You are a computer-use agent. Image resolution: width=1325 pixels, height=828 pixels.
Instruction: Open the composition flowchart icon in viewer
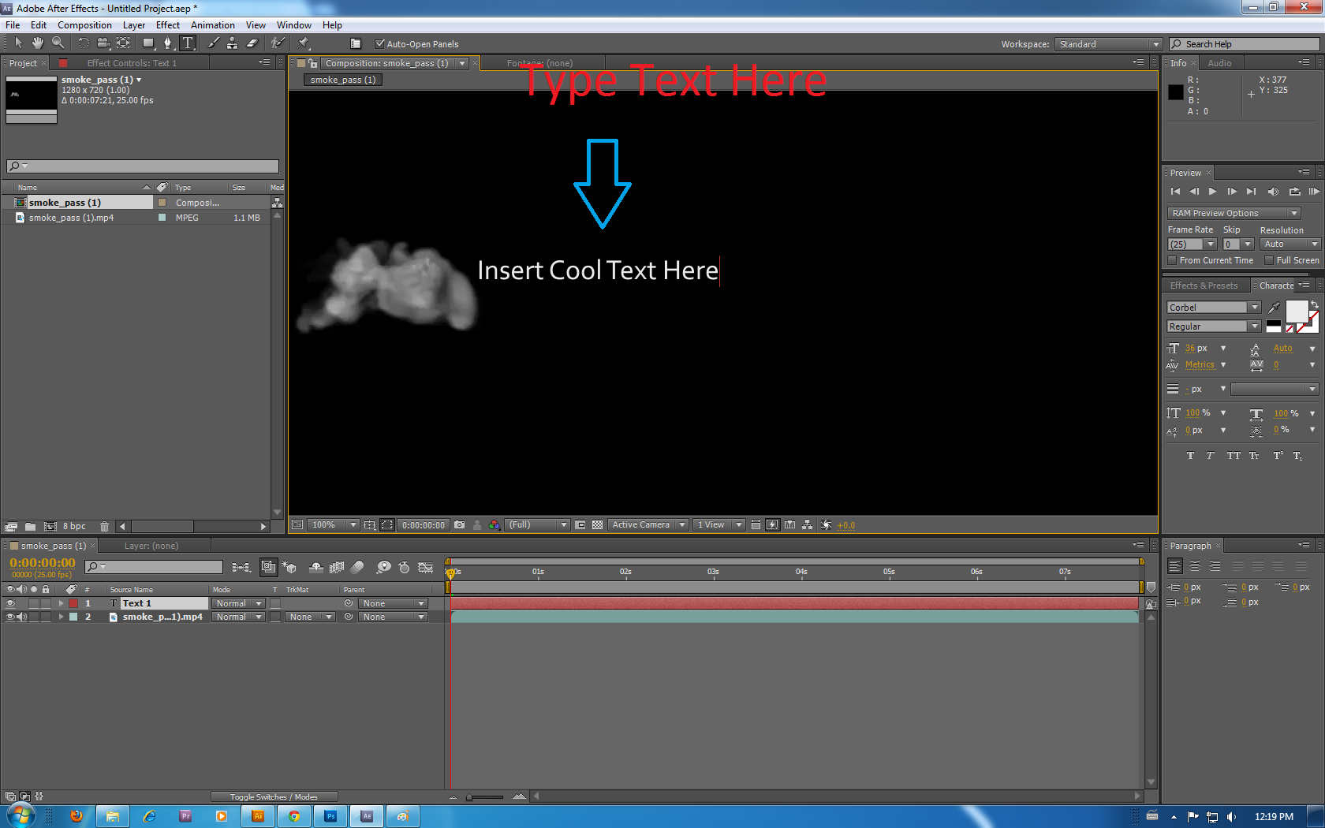(808, 524)
